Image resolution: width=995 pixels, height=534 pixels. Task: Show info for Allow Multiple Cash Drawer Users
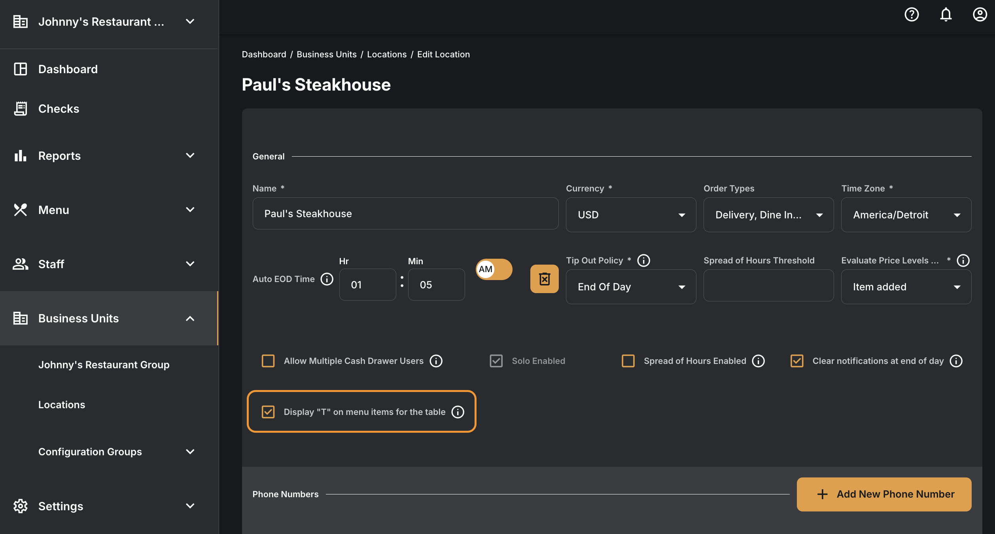click(x=436, y=361)
